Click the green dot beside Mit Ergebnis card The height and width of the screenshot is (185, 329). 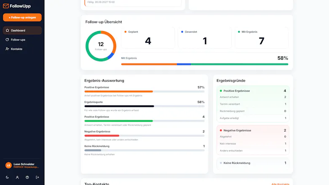[239, 32]
